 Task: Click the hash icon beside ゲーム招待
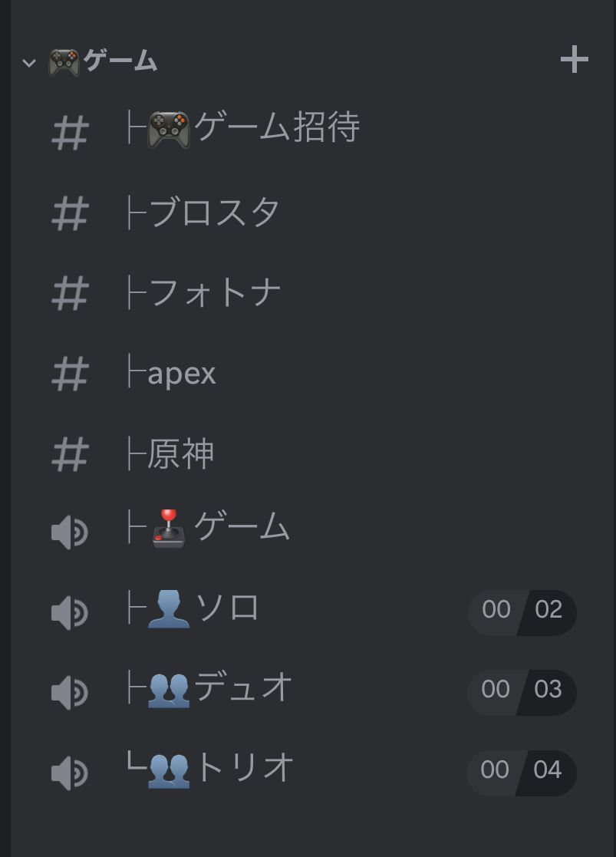click(x=70, y=133)
